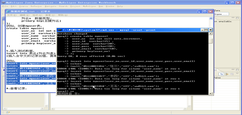Viewport: 242px width, 115px height.
Task: Click the MyEclipse title bar application icon
Action: 3,3
